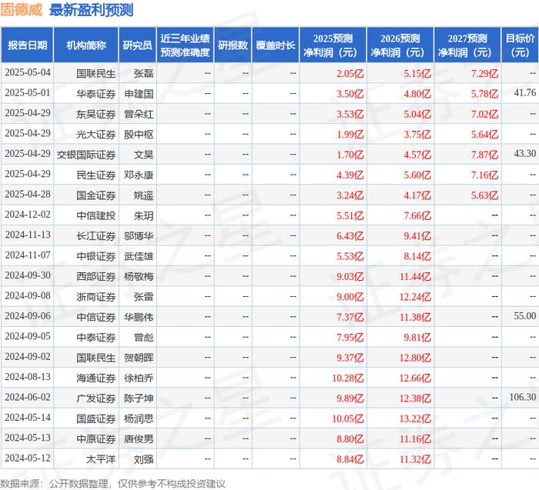Select the 2027预测净利润 column header

(467, 45)
